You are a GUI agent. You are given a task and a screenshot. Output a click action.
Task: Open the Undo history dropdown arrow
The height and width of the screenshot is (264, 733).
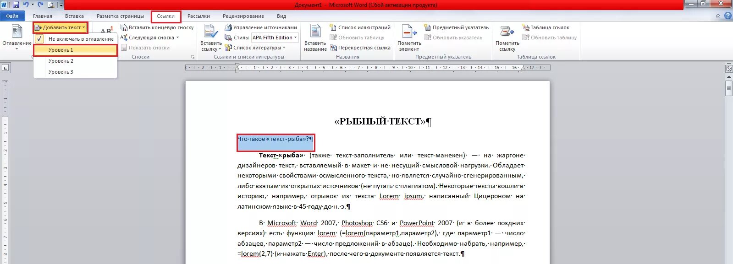(33, 5)
